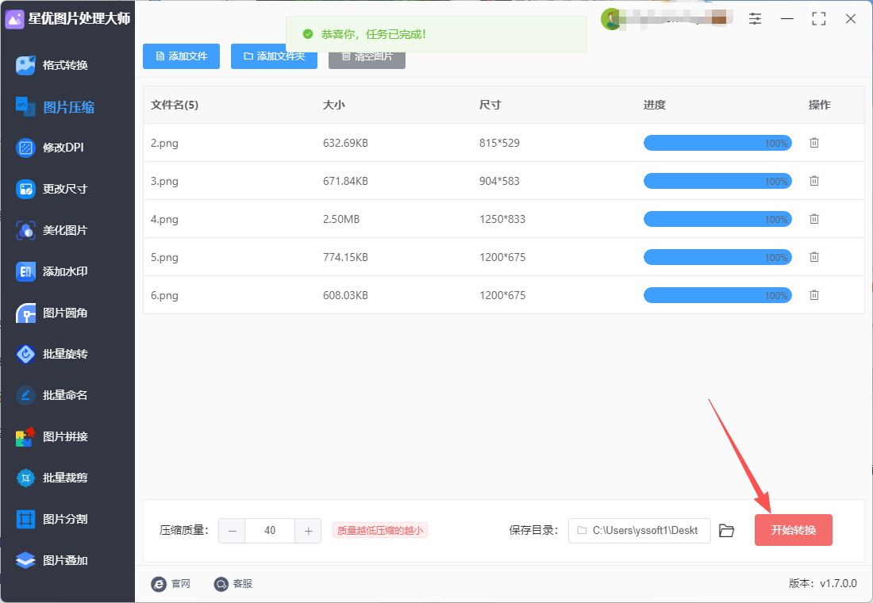Click the size value 632.69KB
This screenshot has height=603, width=873.
point(345,143)
